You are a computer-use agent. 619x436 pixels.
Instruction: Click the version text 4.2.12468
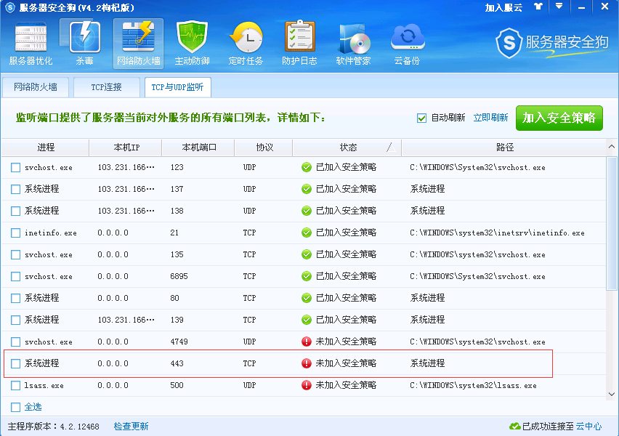click(79, 427)
